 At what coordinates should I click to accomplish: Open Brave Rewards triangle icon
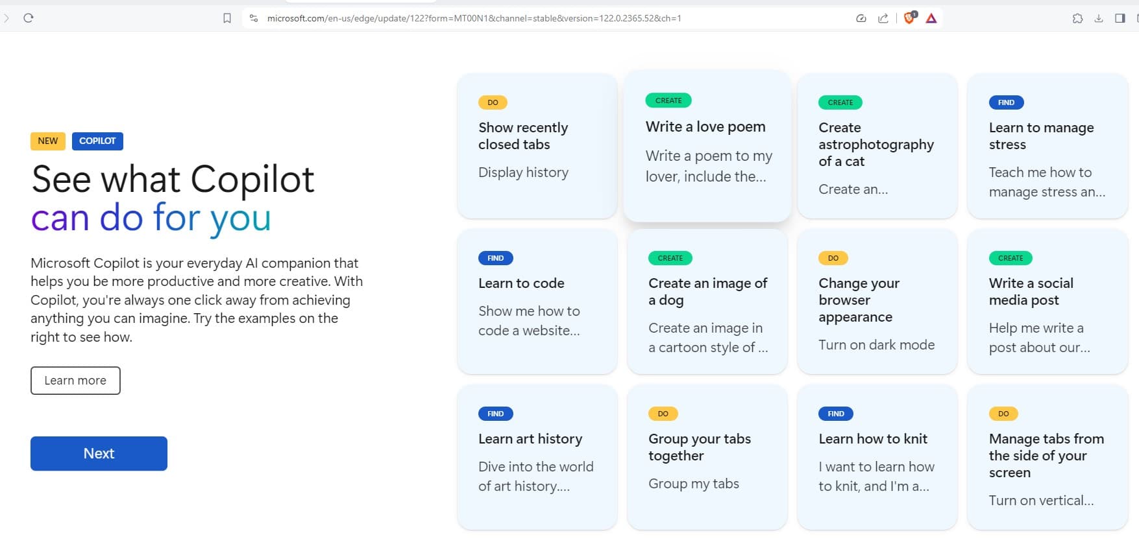(x=931, y=18)
